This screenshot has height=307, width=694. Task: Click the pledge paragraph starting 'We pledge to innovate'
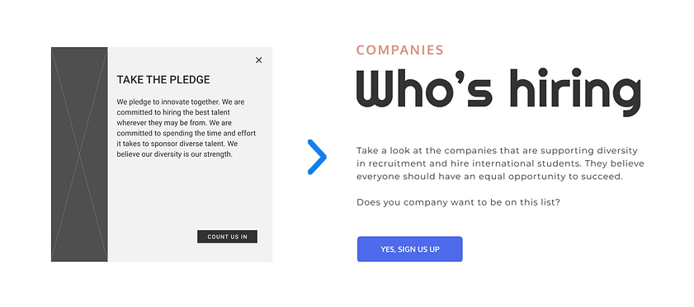[186, 128]
